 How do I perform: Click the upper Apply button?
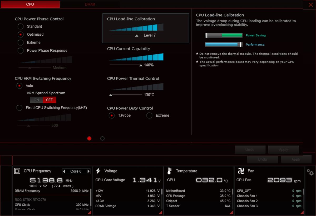(283, 150)
